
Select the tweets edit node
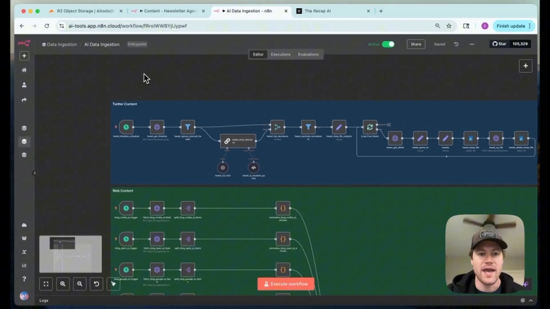click(x=445, y=139)
